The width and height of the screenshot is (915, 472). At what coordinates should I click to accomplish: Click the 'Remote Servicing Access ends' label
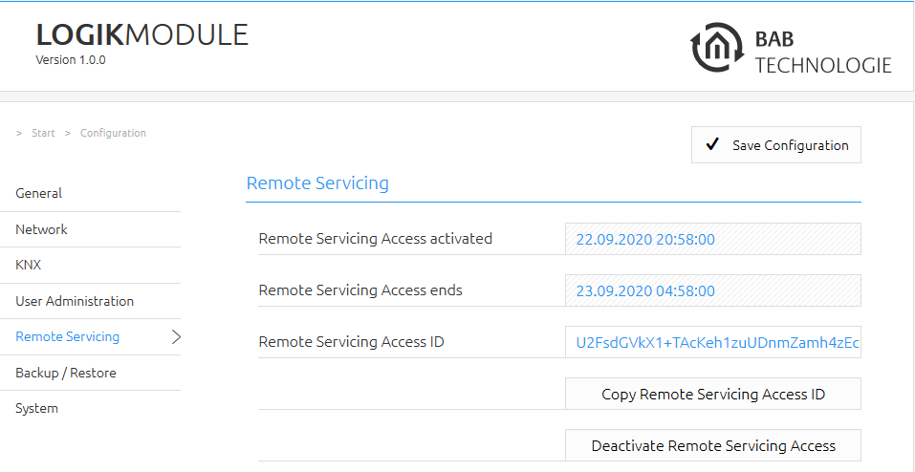(360, 290)
